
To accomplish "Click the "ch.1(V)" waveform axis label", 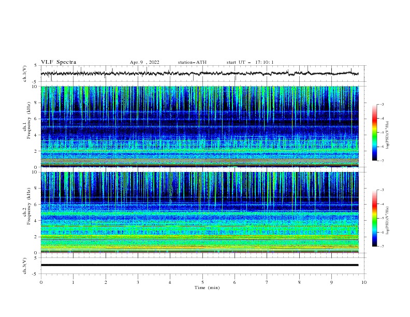I will point(24,74).
